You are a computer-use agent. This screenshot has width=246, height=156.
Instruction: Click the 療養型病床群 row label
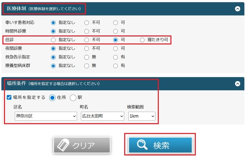point(18,66)
